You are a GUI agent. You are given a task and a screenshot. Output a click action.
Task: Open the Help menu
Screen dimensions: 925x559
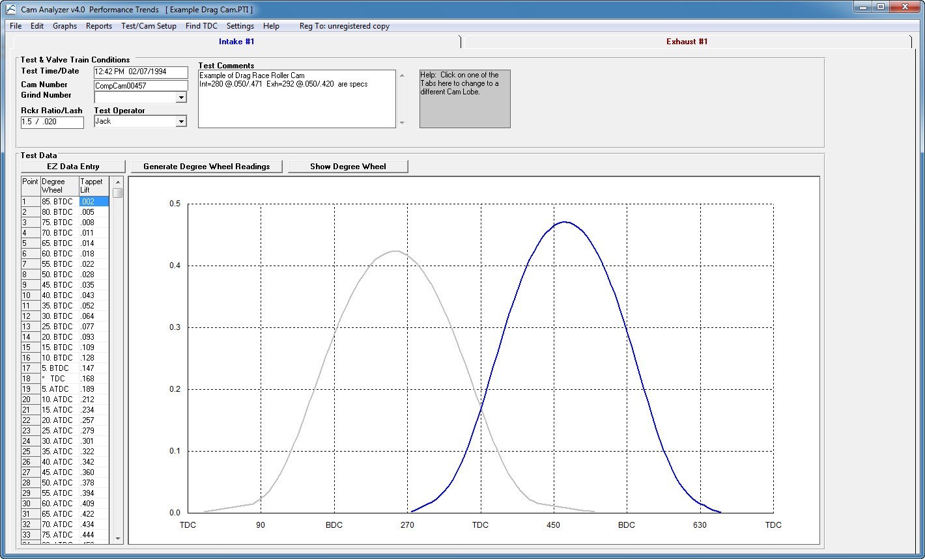tap(271, 26)
